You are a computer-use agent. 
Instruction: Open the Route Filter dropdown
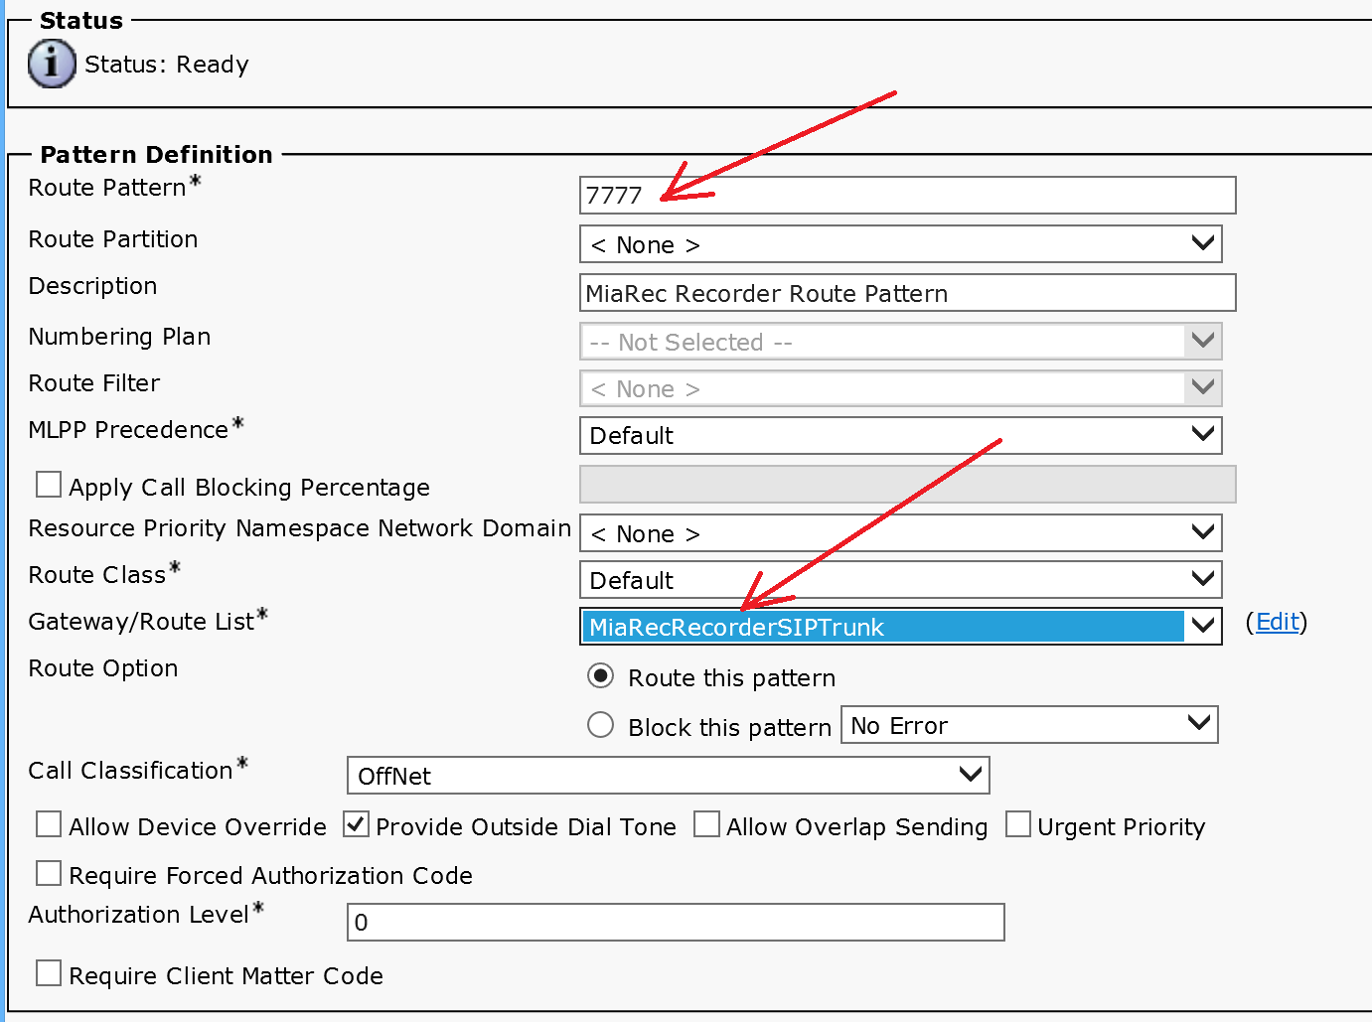point(900,388)
